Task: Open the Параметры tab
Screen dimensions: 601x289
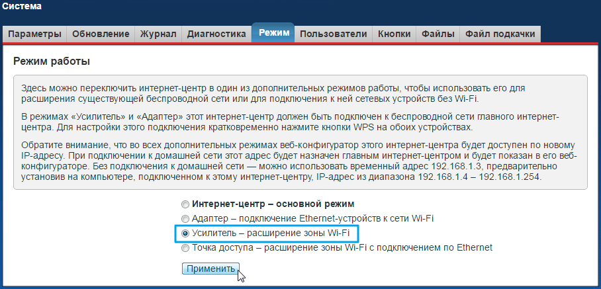Action: pyautogui.click(x=35, y=34)
